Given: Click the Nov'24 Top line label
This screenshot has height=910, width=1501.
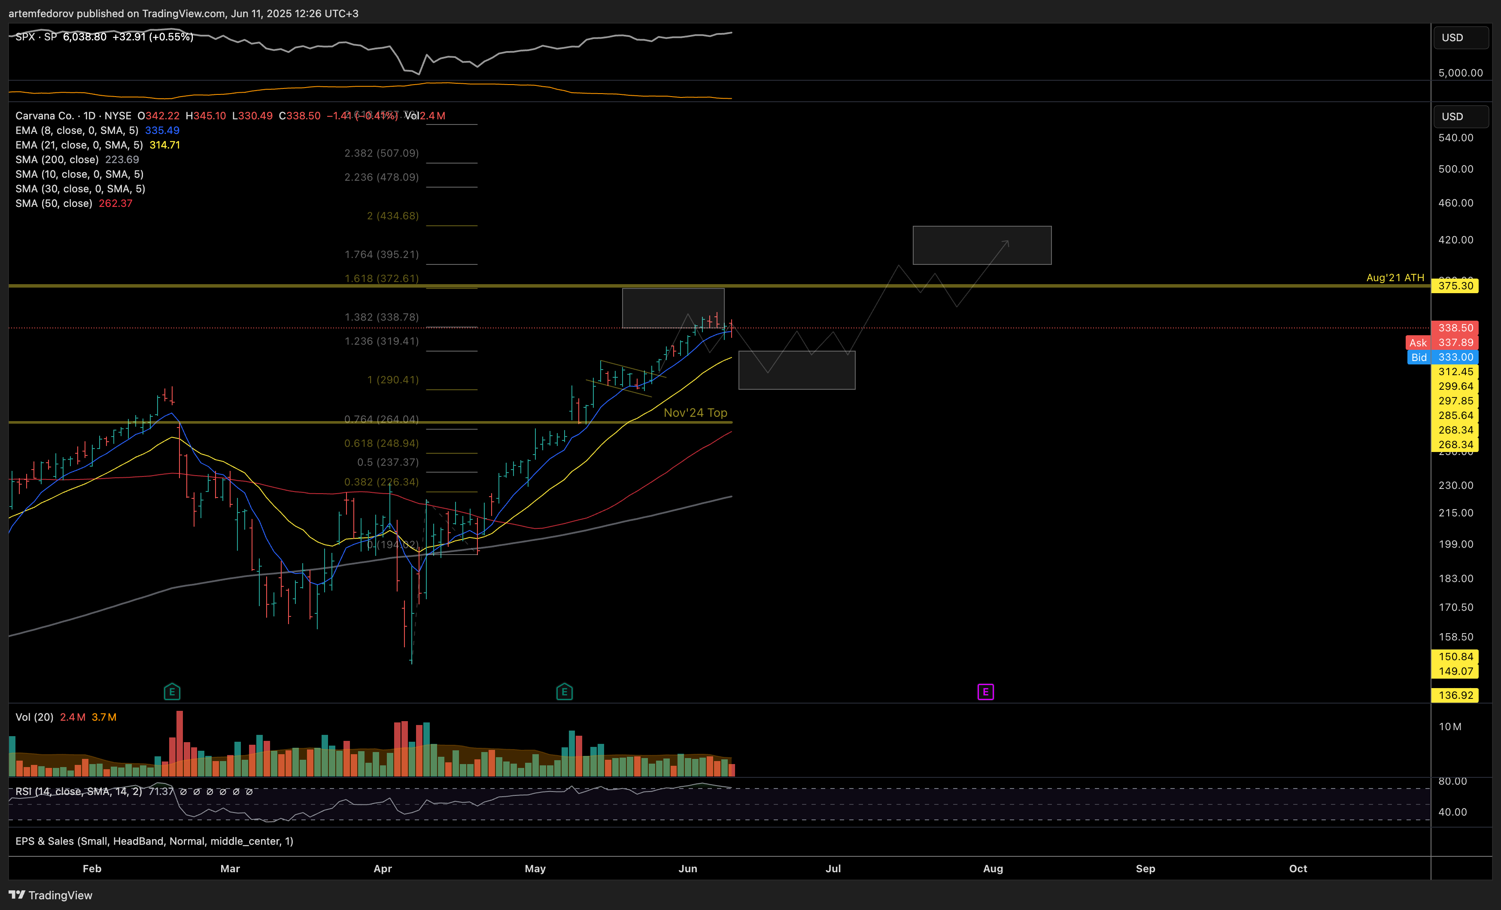Looking at the screenshot, I should point(695,413).
